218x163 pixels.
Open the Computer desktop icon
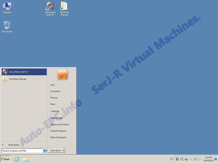coord(7,8)
